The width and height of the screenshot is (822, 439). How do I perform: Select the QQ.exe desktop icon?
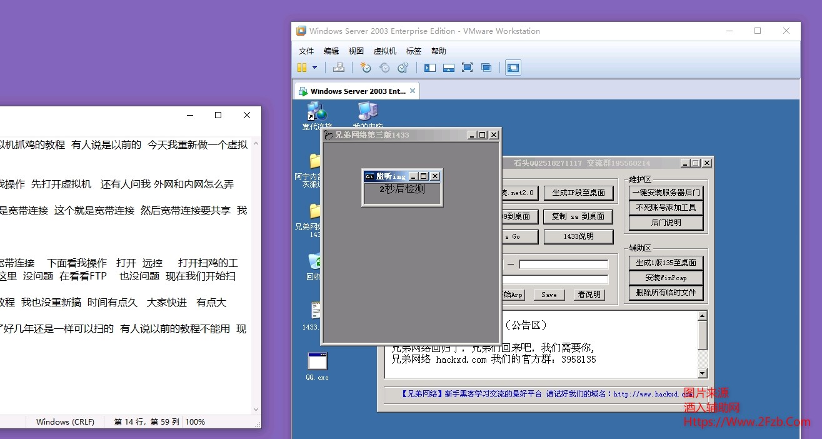317,366
